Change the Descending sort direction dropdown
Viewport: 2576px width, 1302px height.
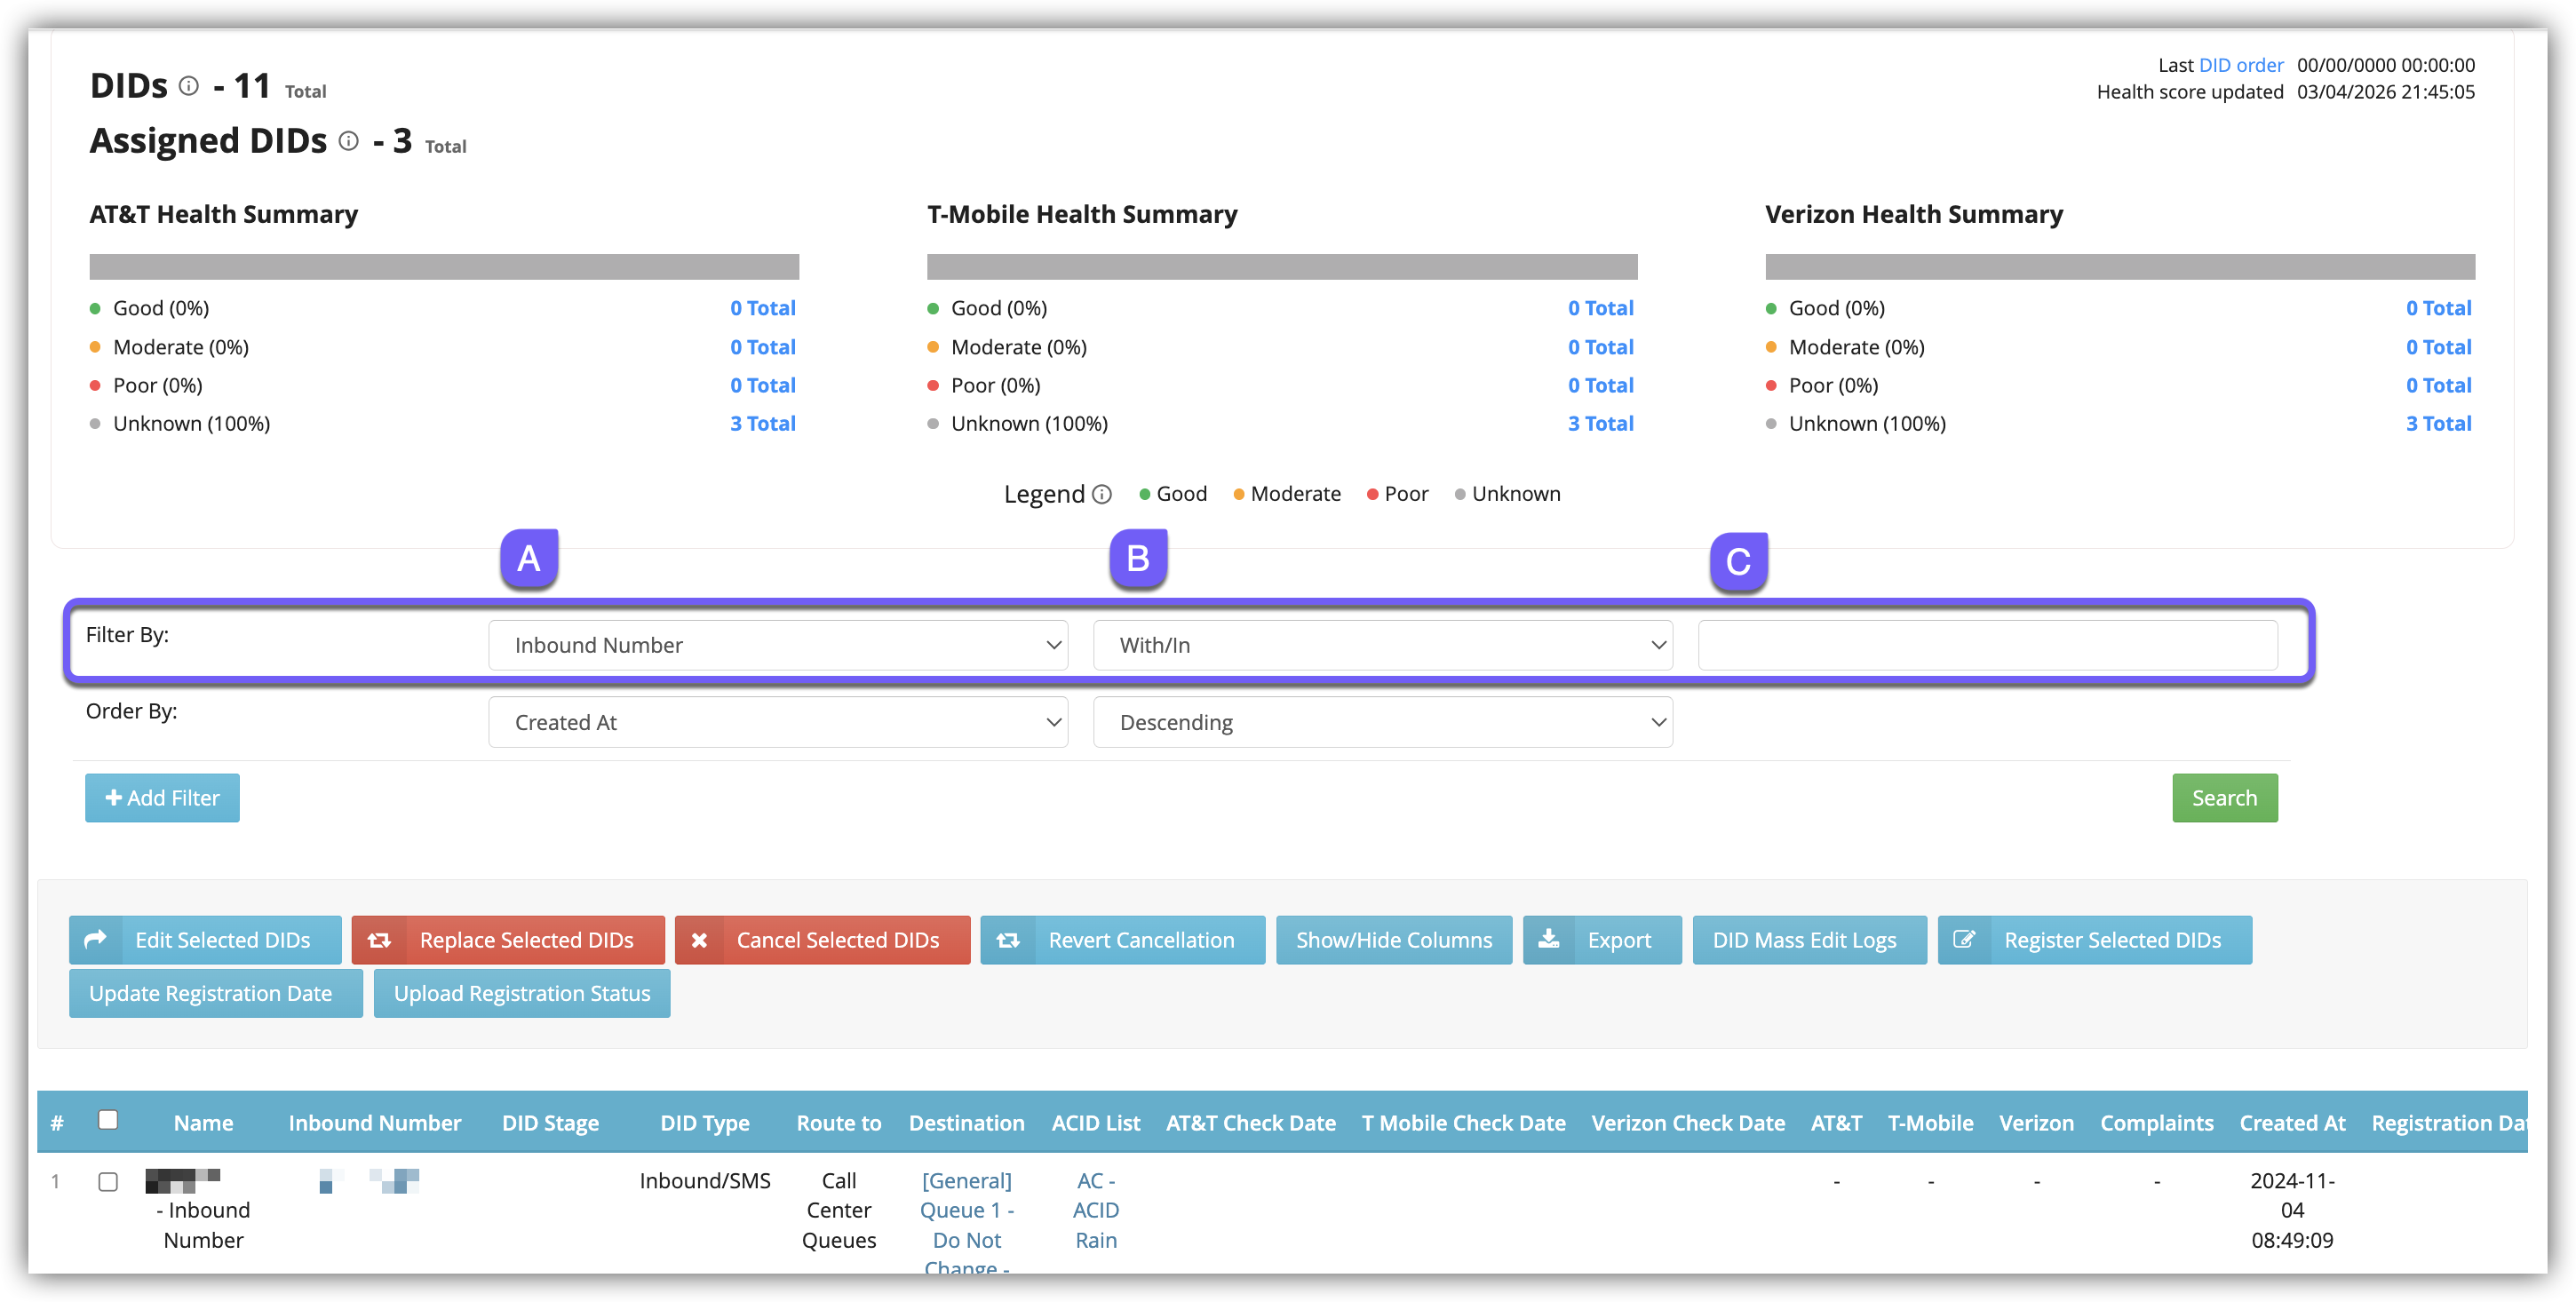1382,722
